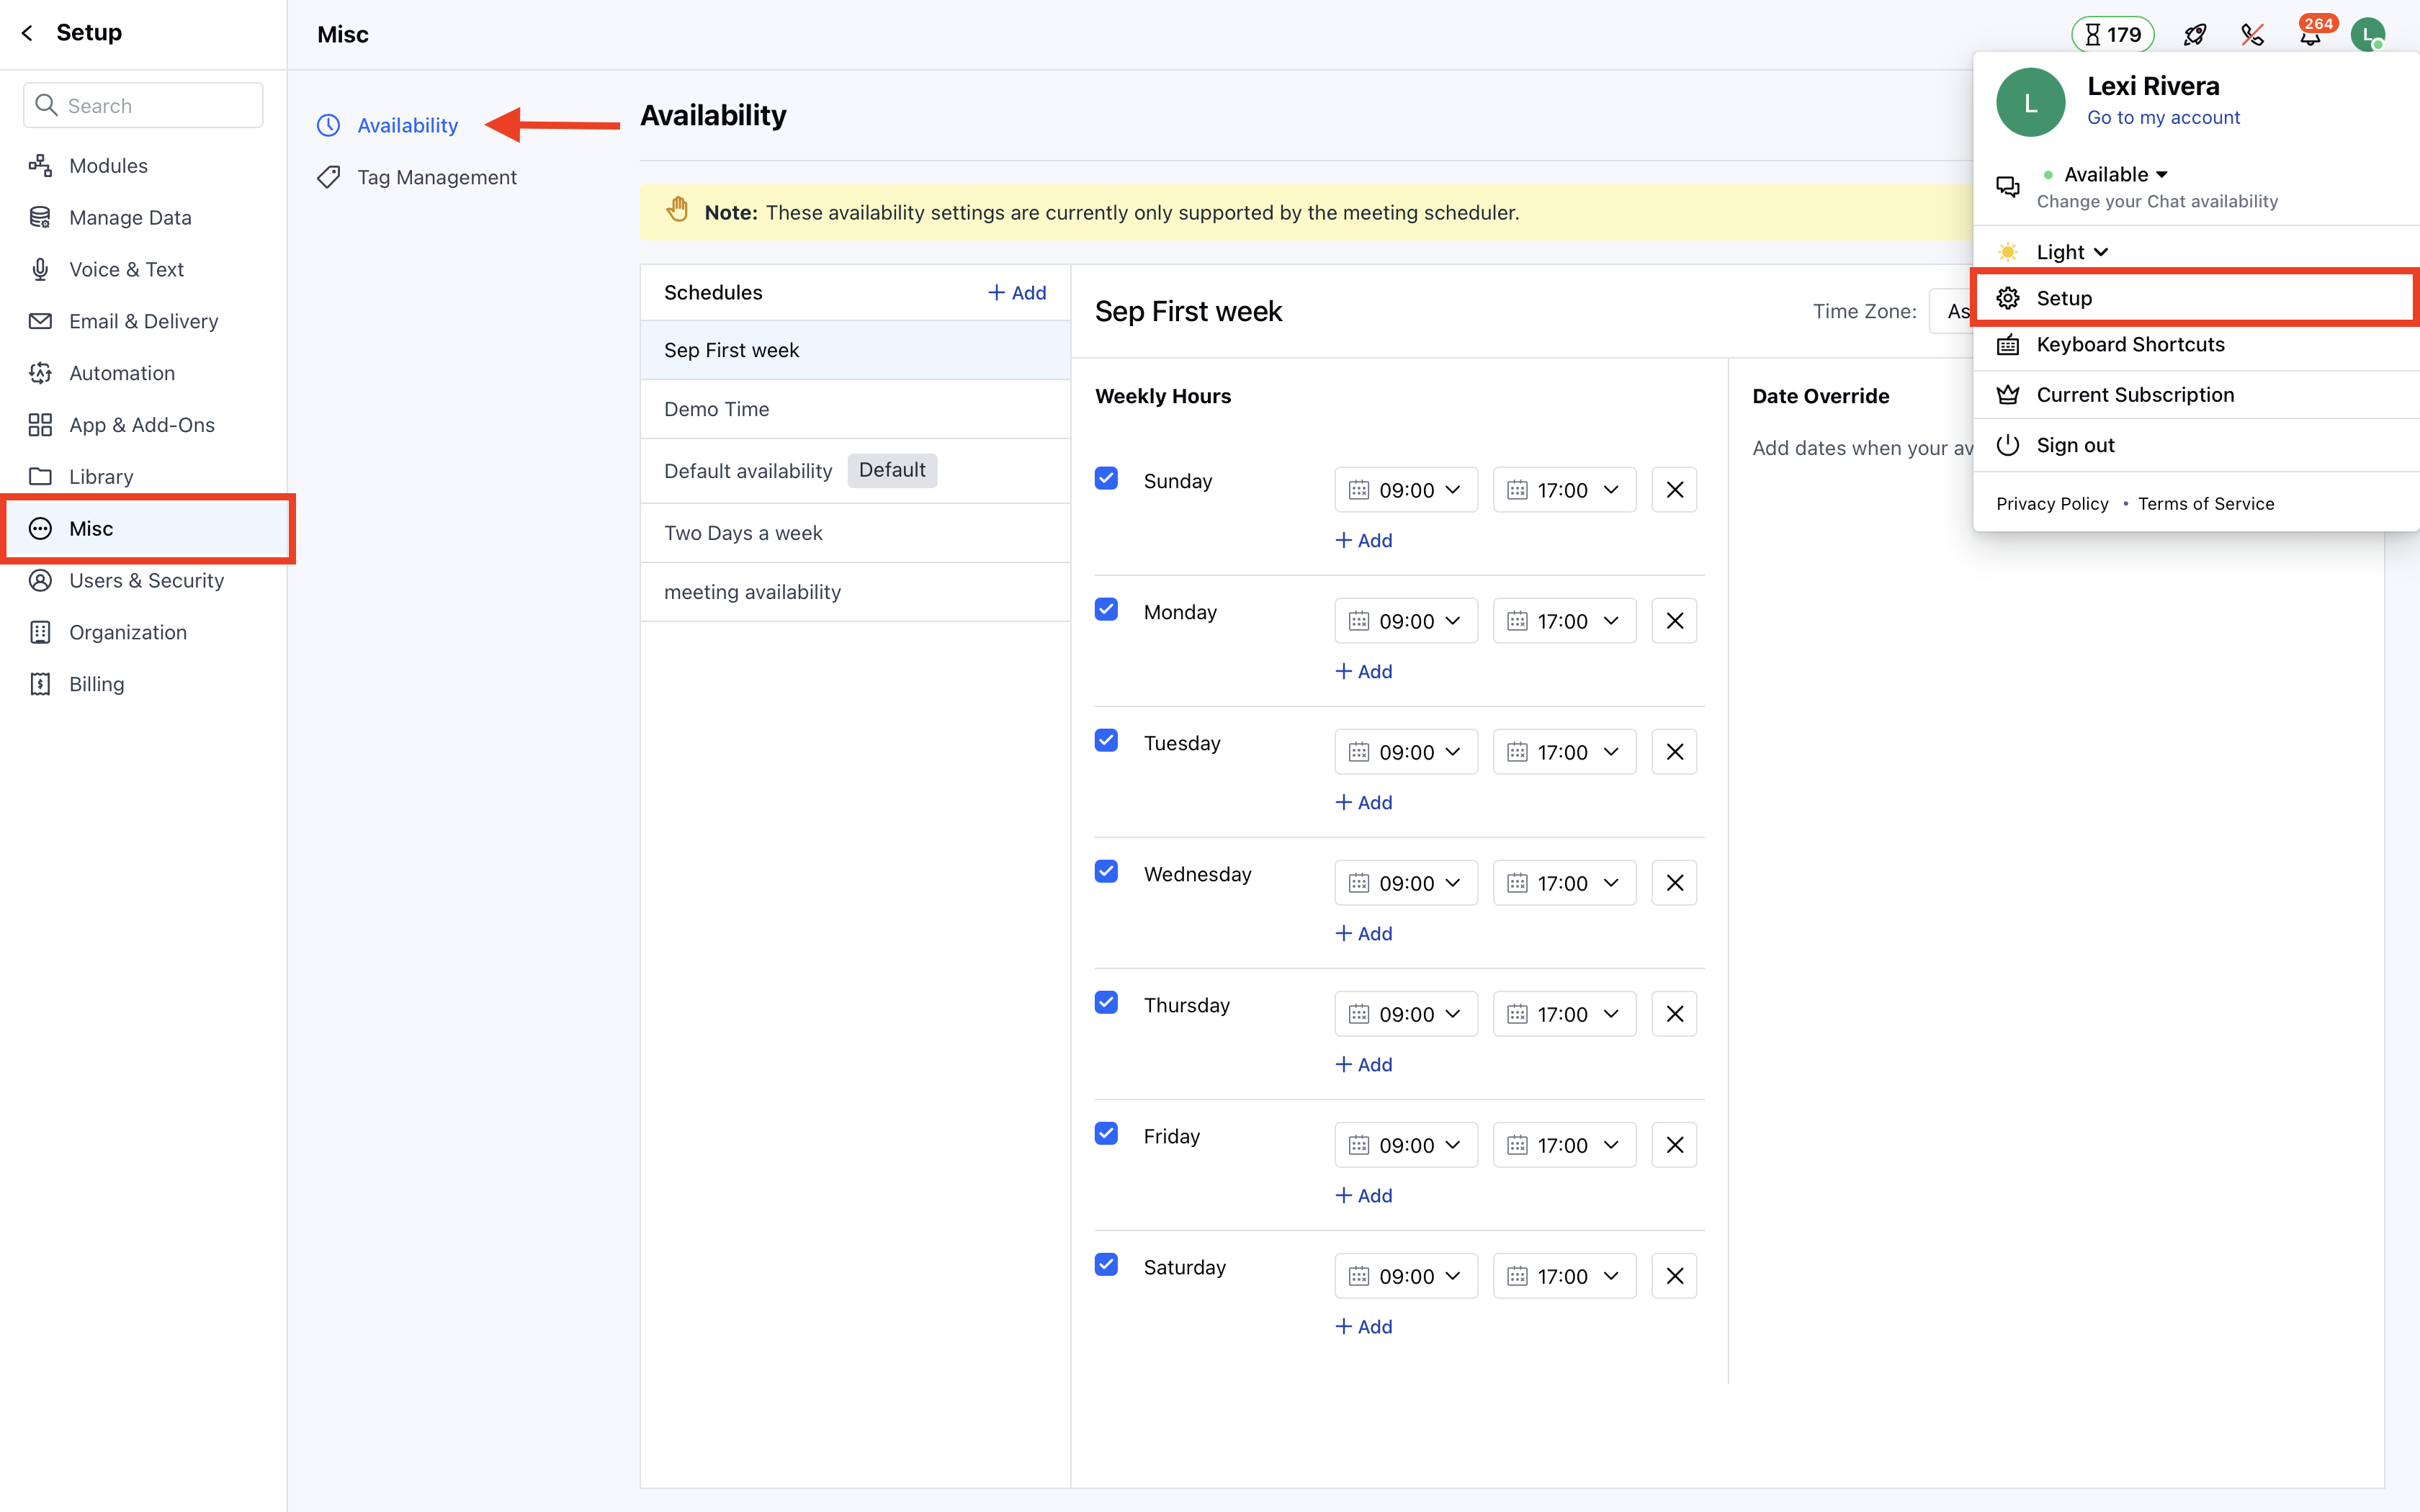Click the rocket icon in top bar

2194,35
